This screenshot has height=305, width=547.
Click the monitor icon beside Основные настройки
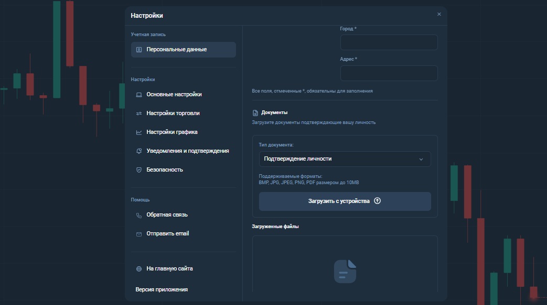138,94
